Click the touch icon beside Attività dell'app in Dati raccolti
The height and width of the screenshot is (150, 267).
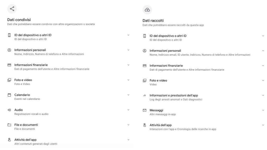click(145, 125)
